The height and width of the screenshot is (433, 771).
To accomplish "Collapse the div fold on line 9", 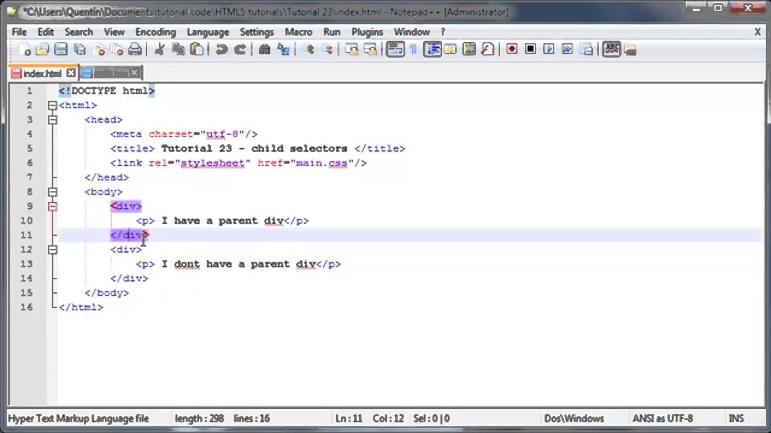I will tap(52, 206).
